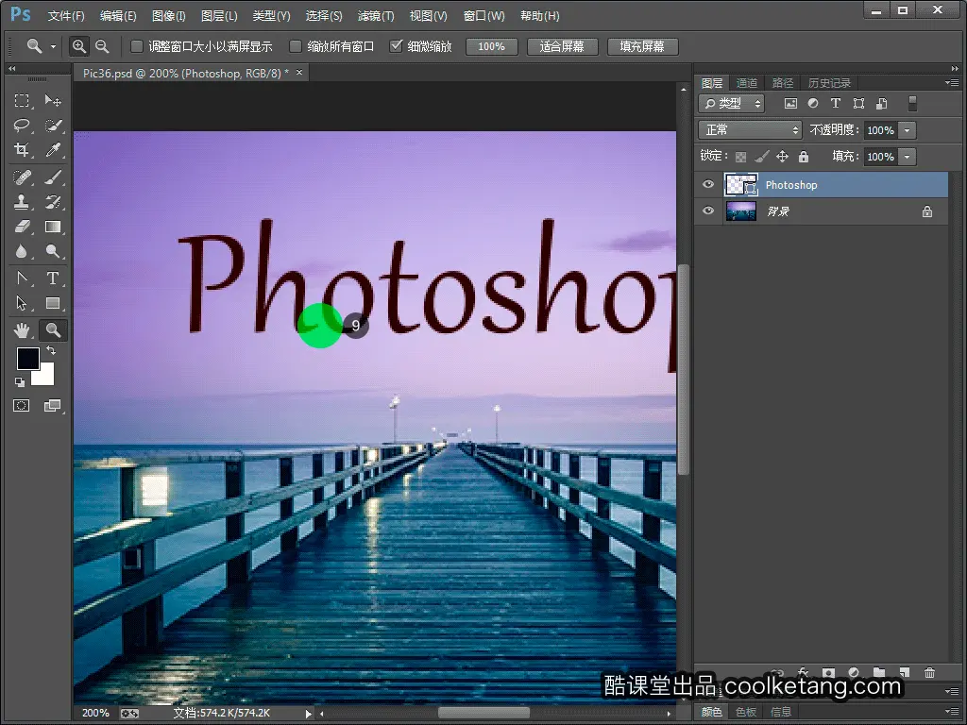The height and width of the screenshot is (725, 967).
Task: Expand the collapsed toolbox panel arrows
Action: tap(11, 68)
